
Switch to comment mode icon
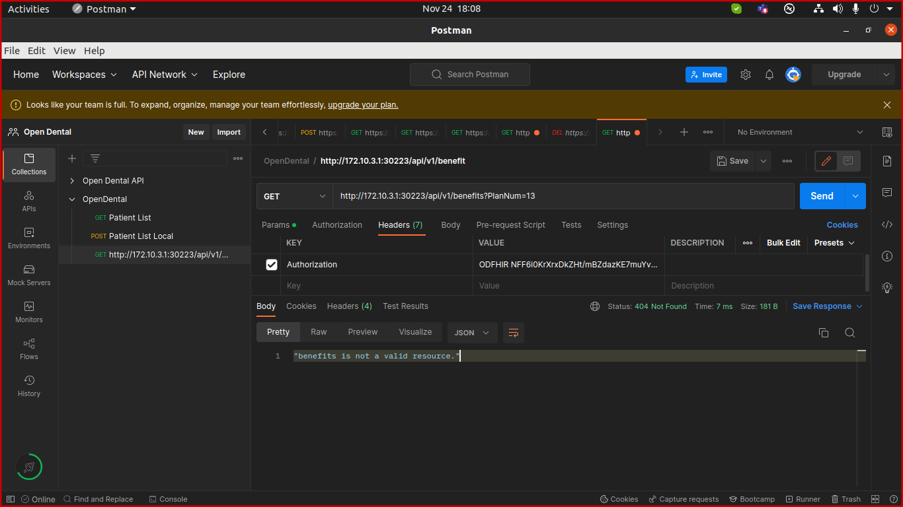(x=848, y=161)
